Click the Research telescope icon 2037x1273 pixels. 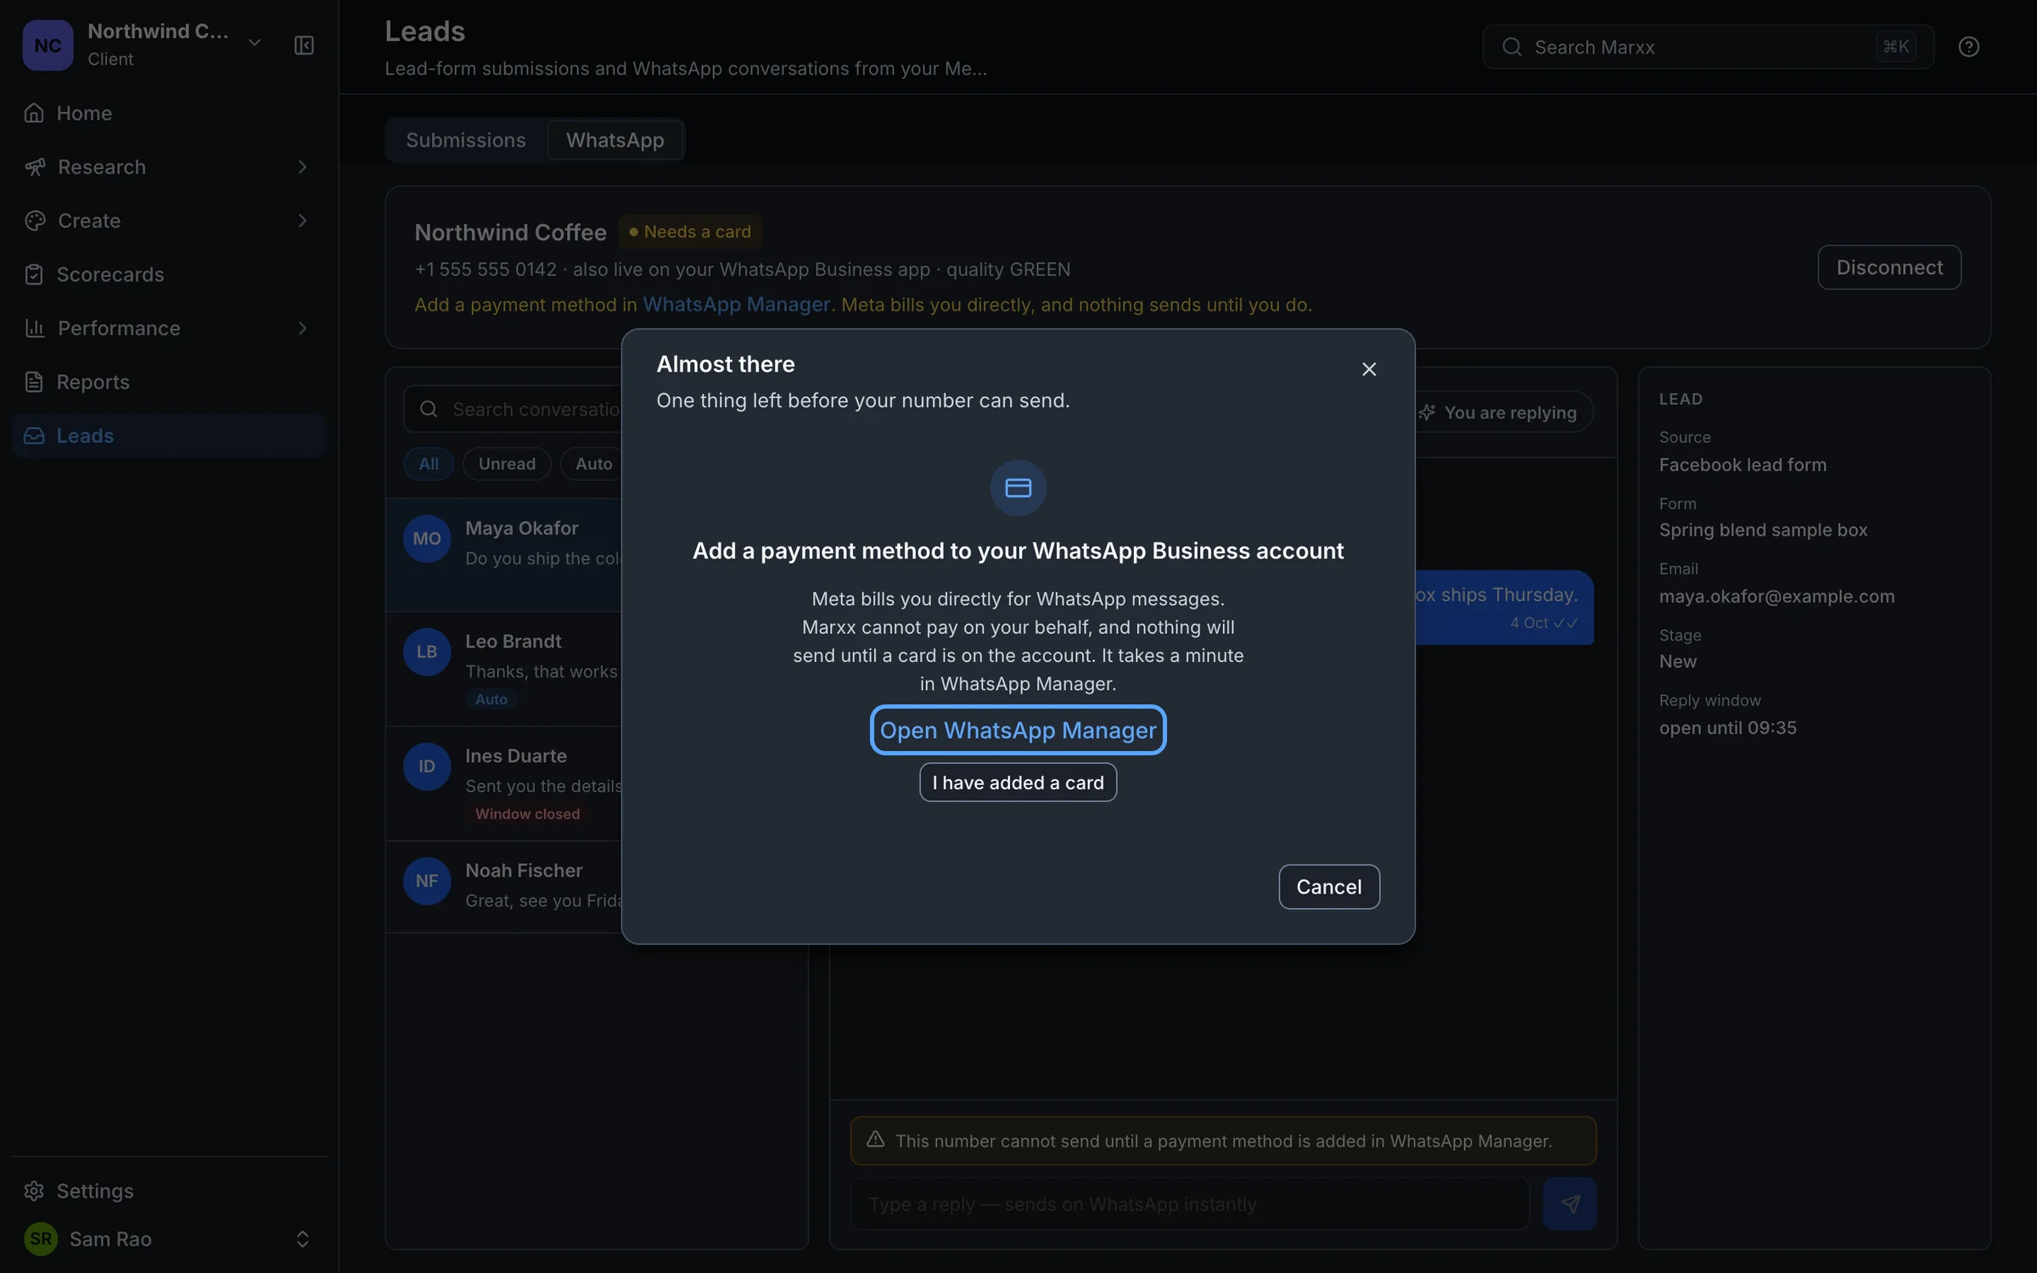35,167
